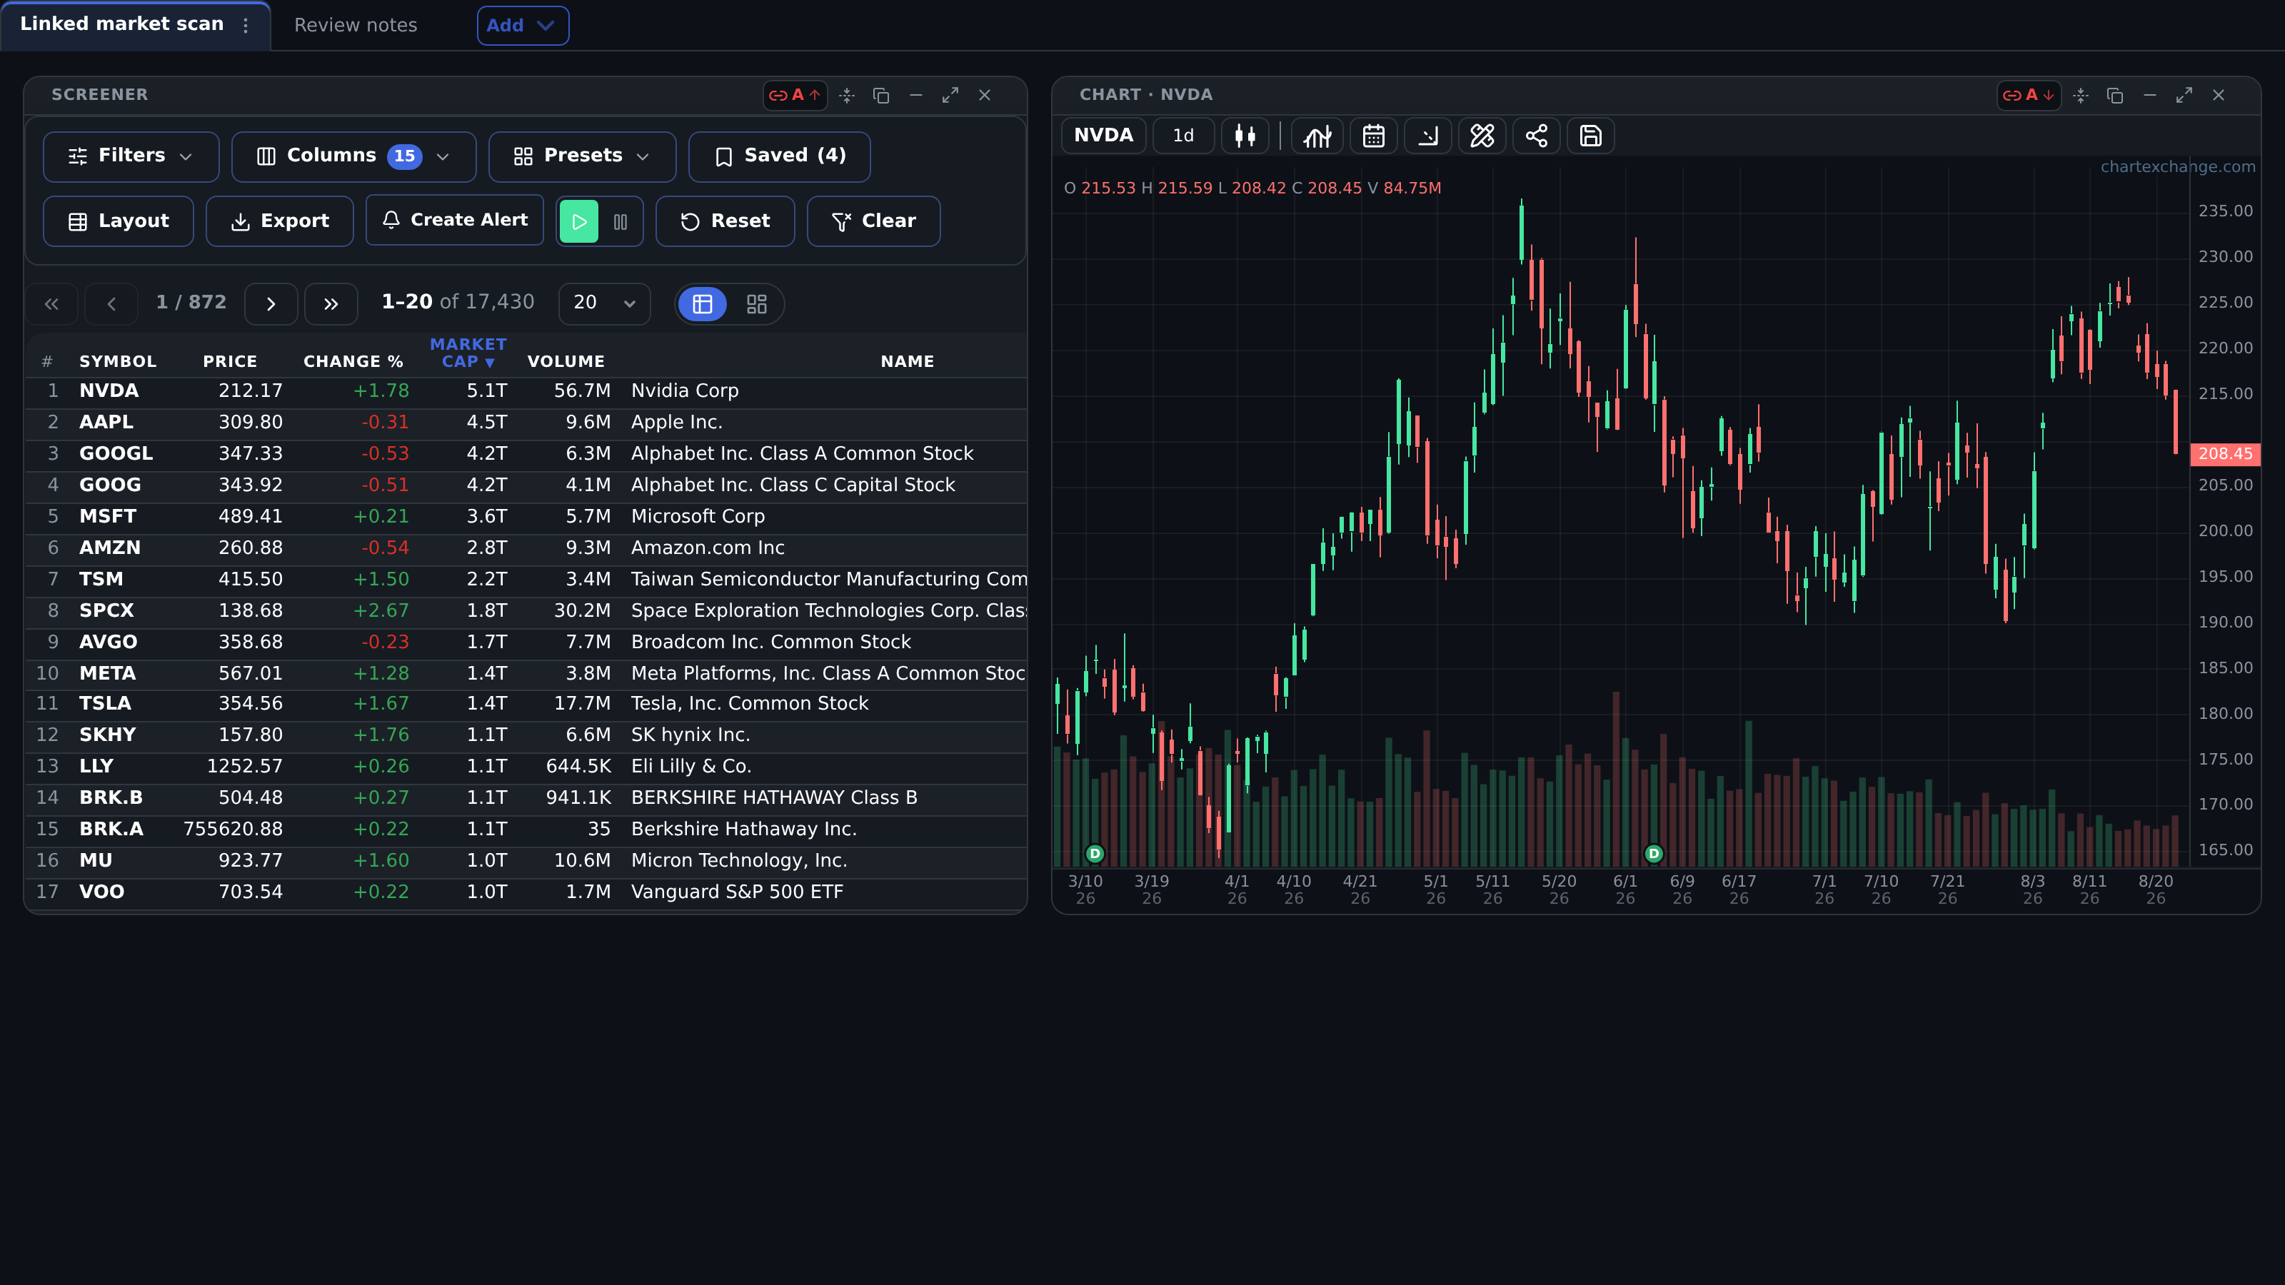This screenshot has width=2285, height=1285.
Task: Select the SPCX symbol row
Action: point(106,611)
